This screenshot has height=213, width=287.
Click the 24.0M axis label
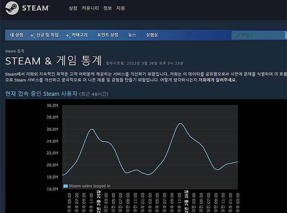click(x=52, y=141)
